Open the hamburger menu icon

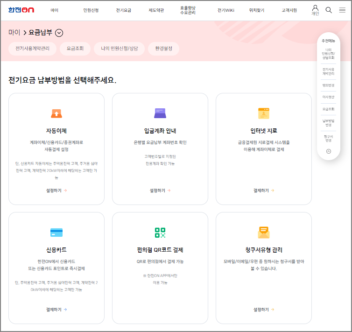click(x=342, y=10)
